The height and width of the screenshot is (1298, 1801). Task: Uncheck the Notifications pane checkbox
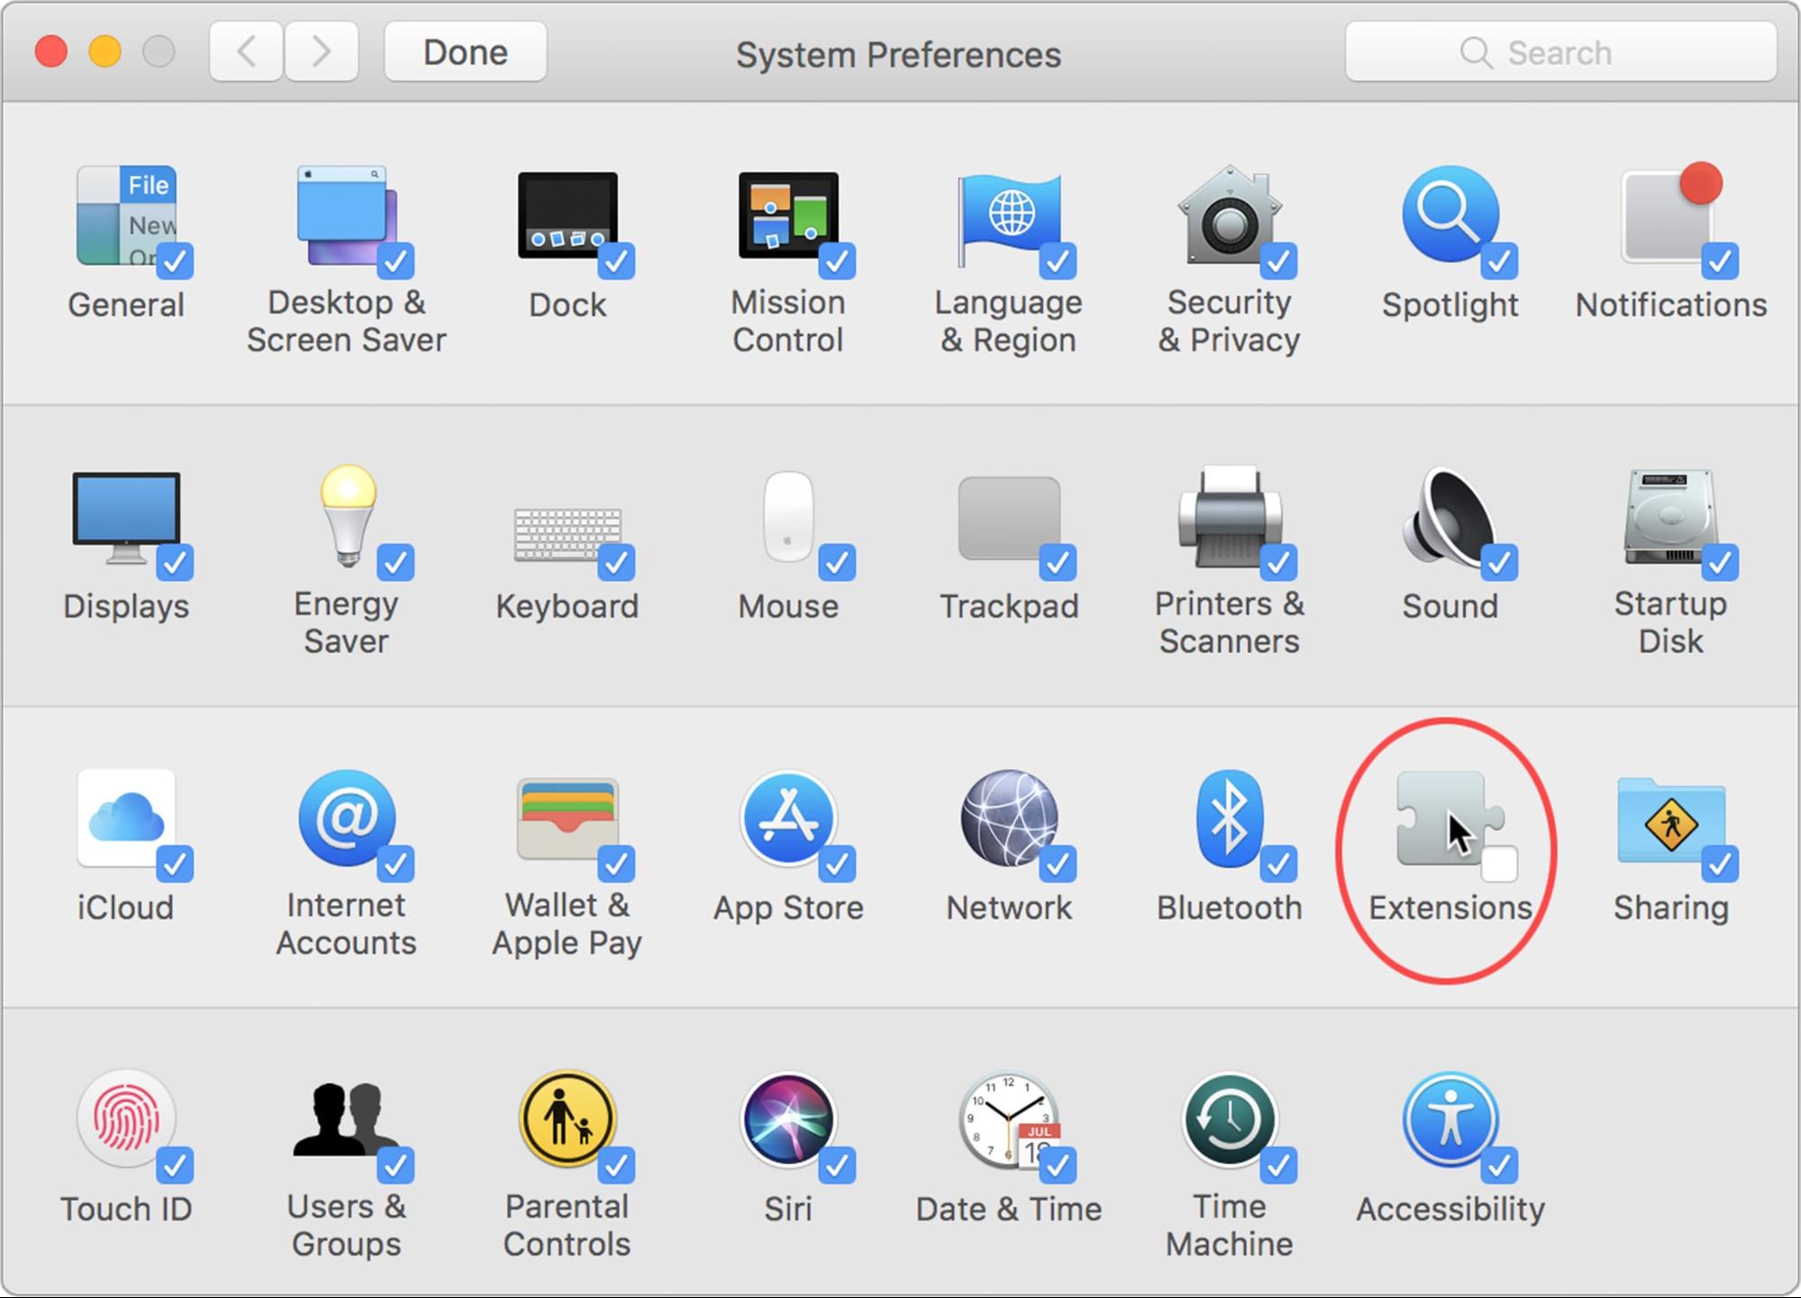pyautogui.click(x=1719, y=262)
